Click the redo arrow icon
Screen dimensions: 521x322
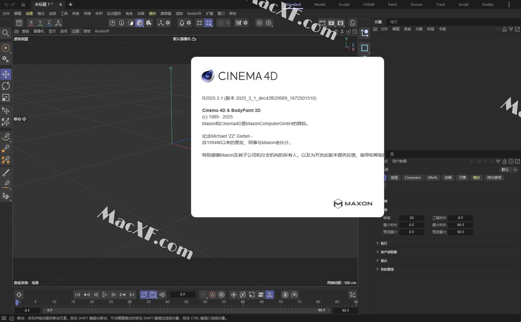coord(13,5)
